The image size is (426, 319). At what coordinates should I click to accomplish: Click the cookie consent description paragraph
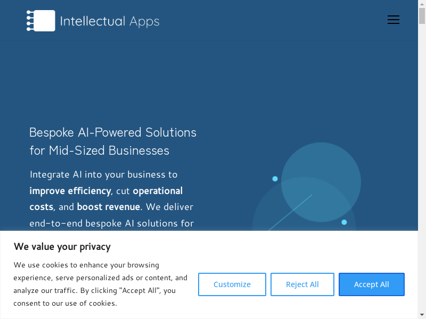click(100, 284)
